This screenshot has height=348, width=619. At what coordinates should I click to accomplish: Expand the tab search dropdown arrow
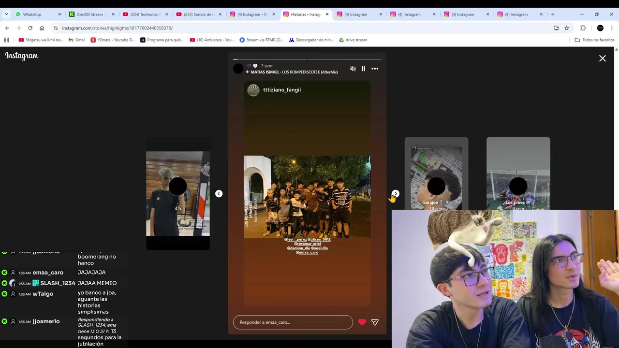point(6,14)
